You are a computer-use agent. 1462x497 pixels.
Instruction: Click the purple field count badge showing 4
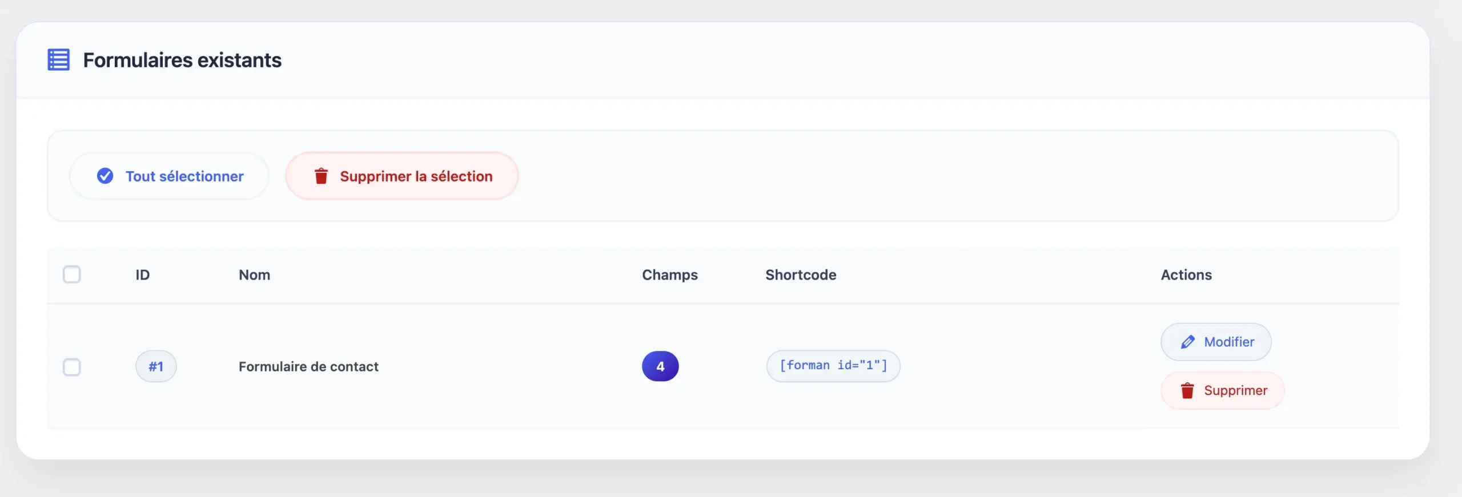pos(660,366)
